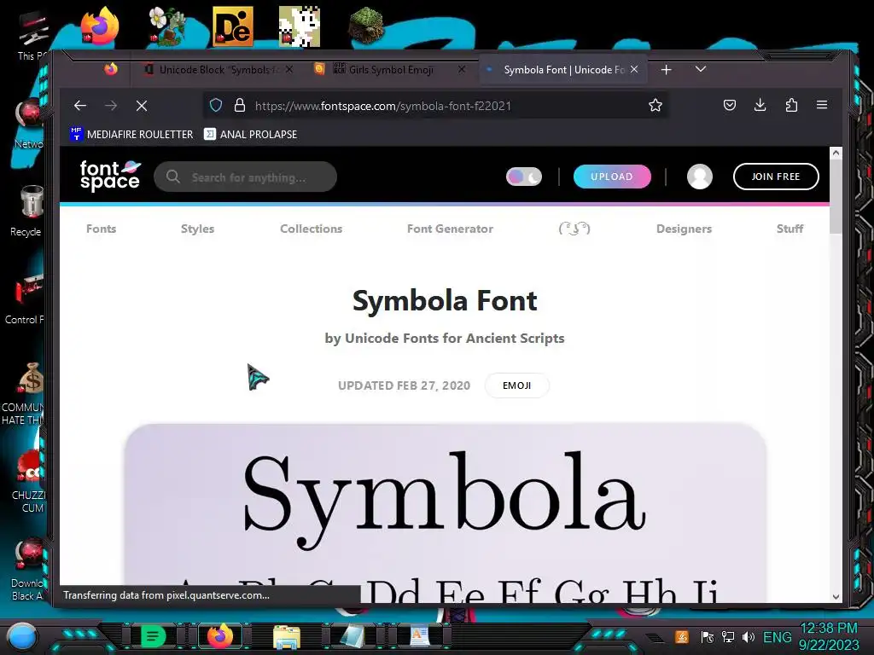The height and width of the screenshot is (655, 874).
Task: Close the Girls Symbol Emoji tab
Action: 462,70
